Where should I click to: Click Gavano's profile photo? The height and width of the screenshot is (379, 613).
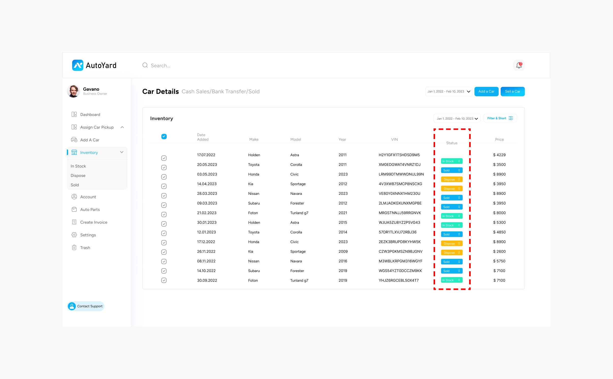(x=73, y=91)
